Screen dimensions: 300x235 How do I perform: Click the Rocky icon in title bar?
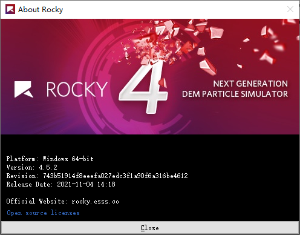[10, 9]
